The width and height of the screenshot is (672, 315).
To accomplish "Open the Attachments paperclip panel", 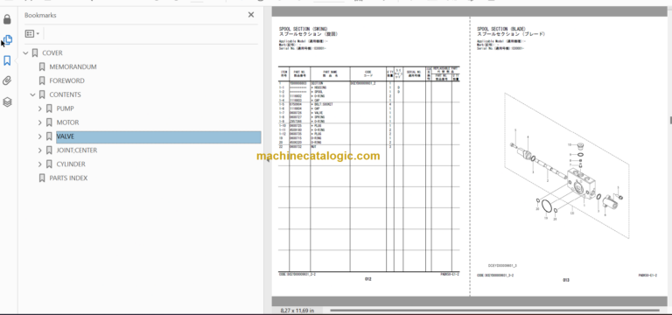I will click(x=7, y=80).
